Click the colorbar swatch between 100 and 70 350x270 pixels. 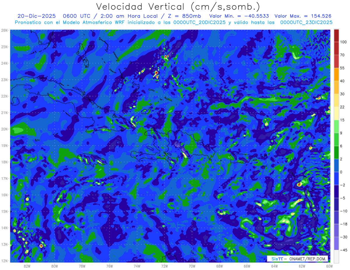(x=337, y=48)
